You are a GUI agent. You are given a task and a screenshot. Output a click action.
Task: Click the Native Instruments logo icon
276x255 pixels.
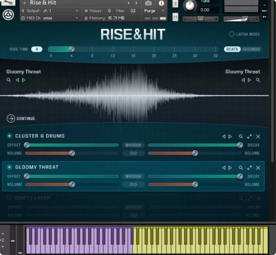click(x=8, y=15)
